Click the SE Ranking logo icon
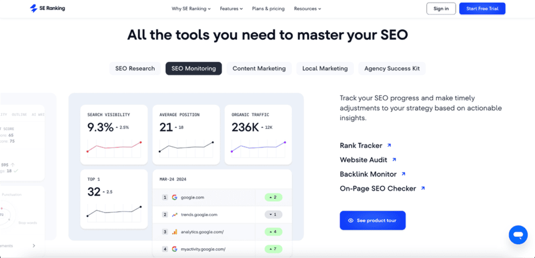Image resolution: width=535 pixels, height=258 pixels. click(x=33, y=9)
